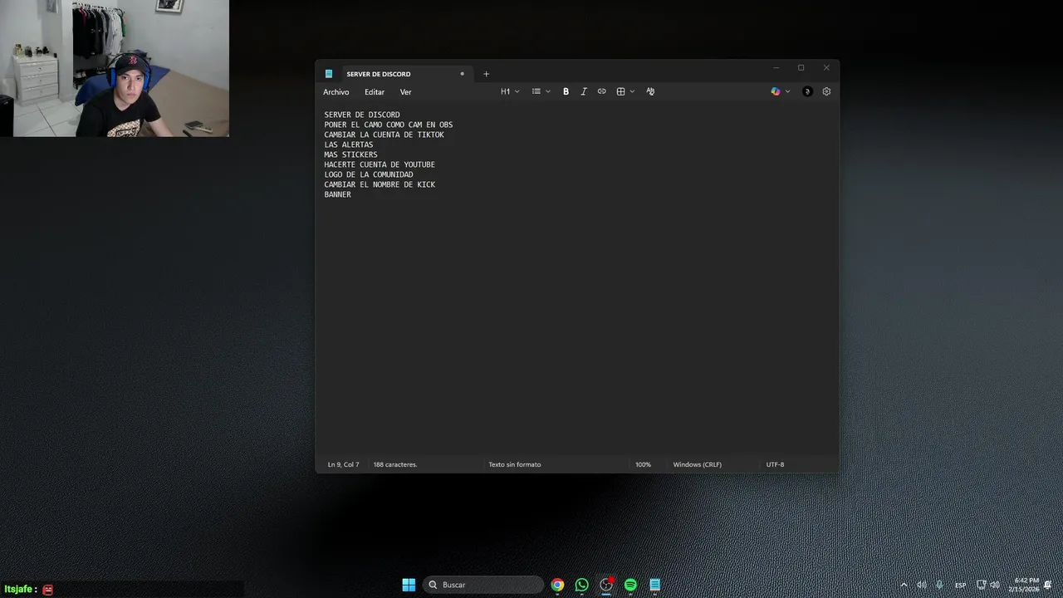Click in the taskbar Buscar search box
This screenshot has height=598, width=1063.
pyautogui.click(x=483, y=585)
